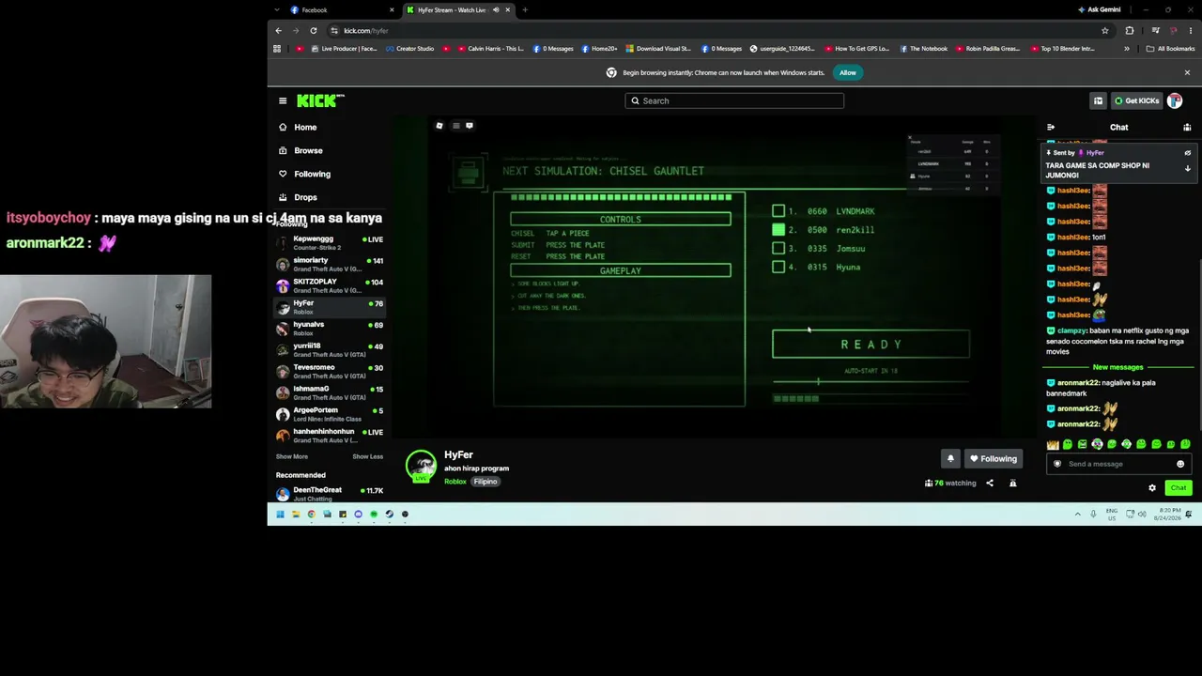
Task: Collapse the chat panel with the arrow icon
Action: tap(1051, 127)
